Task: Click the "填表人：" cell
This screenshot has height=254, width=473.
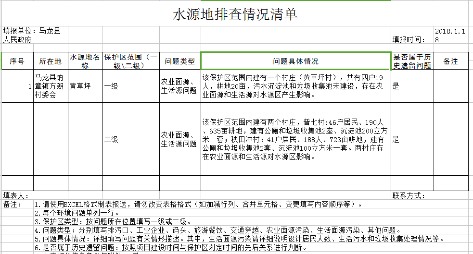Action: tap(17, 195)
